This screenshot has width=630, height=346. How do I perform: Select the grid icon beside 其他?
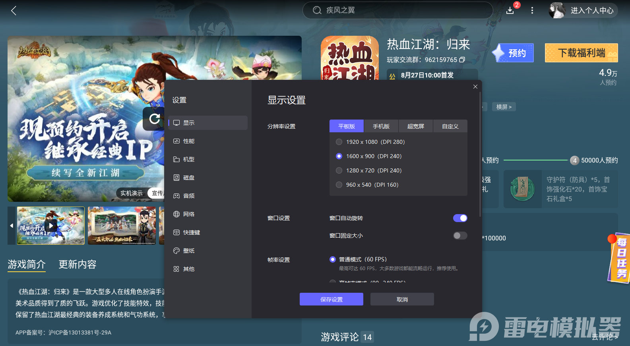(x=176, y=269)
